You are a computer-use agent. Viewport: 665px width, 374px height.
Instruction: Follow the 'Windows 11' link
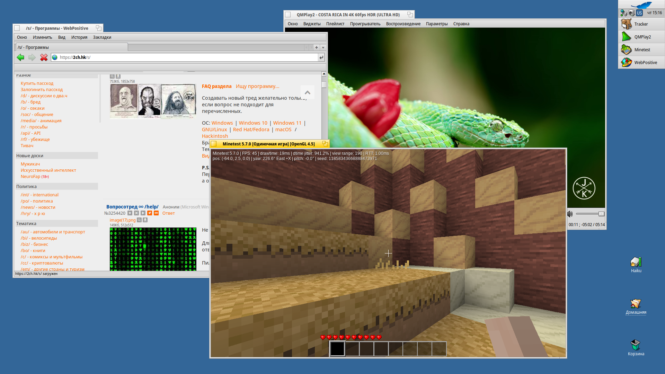[287, 123]
